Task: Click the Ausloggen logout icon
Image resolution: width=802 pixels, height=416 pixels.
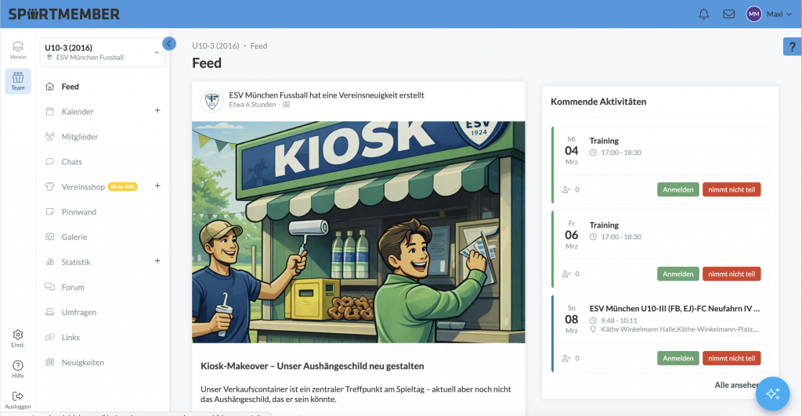Action: (x=17, y=399)
